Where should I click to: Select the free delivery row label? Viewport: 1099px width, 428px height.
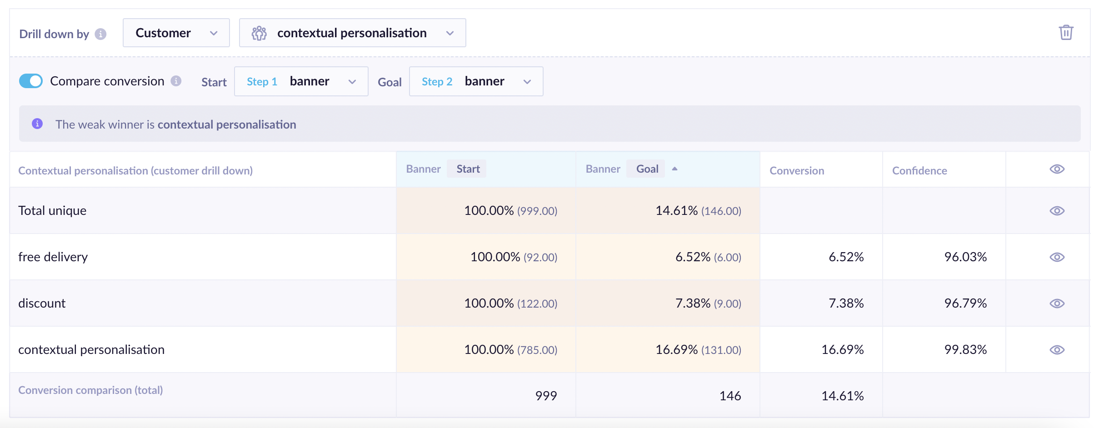[53, 257]
